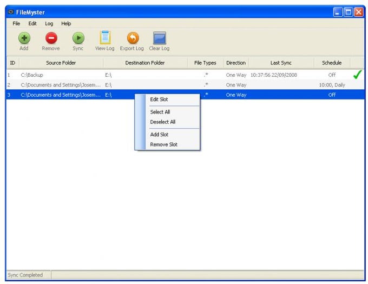Click 'One Way' direction in row 1

[x=236, y=75]
